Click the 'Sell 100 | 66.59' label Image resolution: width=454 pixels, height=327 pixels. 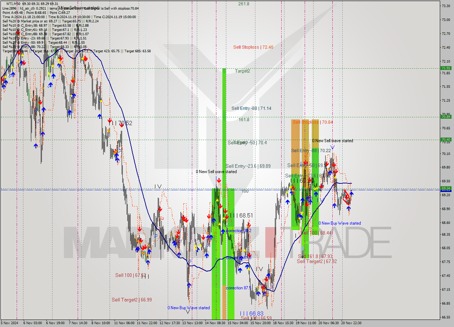[256, 318]
